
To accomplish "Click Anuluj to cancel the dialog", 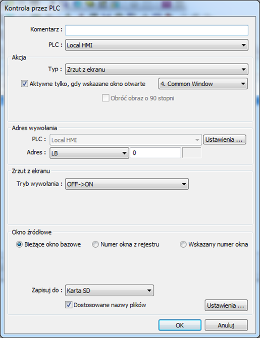I will pos(226,325).
